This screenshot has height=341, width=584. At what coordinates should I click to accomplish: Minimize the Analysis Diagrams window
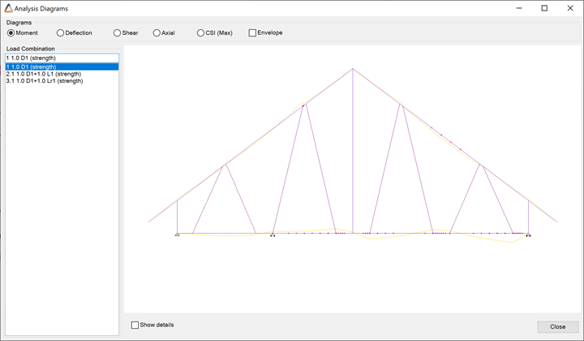(x=519, y=8)
